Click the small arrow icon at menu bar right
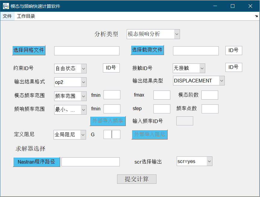Viewport: 260px width, 197px height. coord(256,16)
